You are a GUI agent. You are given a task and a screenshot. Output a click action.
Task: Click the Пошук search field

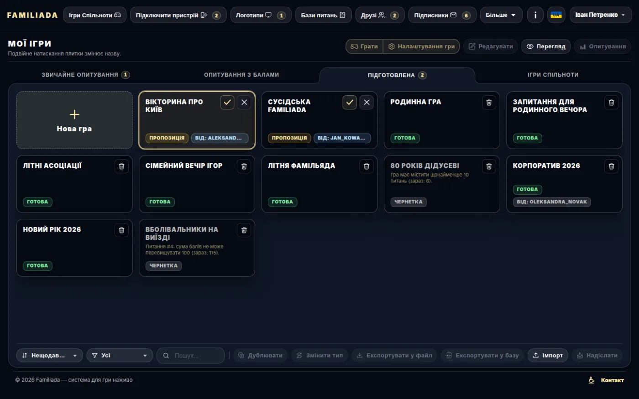[x=190, y=356]
